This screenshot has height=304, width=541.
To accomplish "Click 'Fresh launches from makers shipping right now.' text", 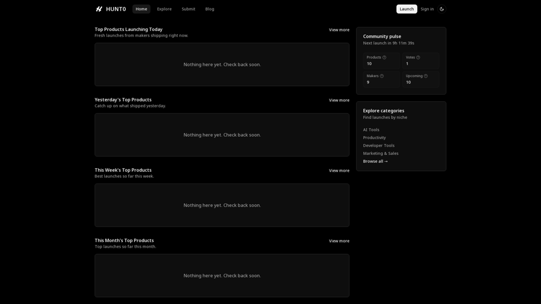I will pyautogui.click(x=141, y=35).
